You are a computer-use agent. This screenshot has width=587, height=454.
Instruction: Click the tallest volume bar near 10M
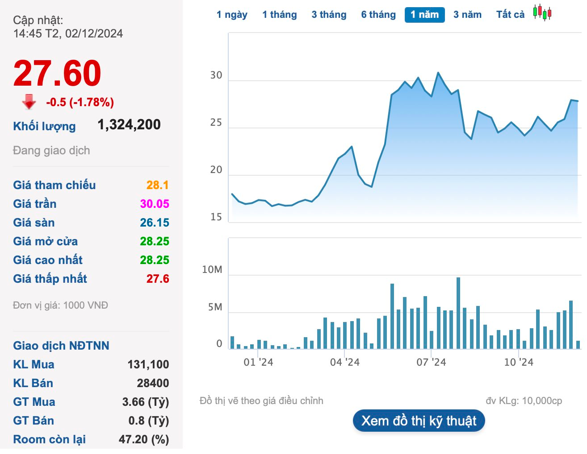[x=458, y=313]
